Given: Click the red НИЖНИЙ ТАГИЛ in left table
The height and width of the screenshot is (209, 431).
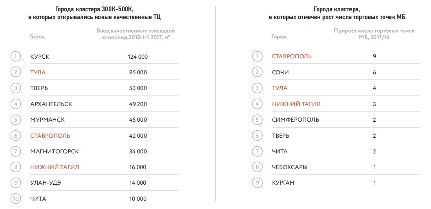Looking at the screenshot, I should coord(55,167).
